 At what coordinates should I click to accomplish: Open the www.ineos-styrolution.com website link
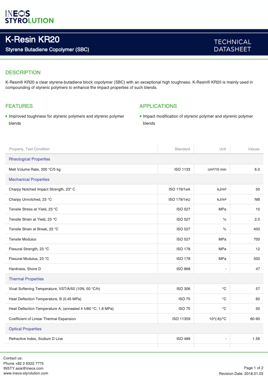[x=26, y=374]
